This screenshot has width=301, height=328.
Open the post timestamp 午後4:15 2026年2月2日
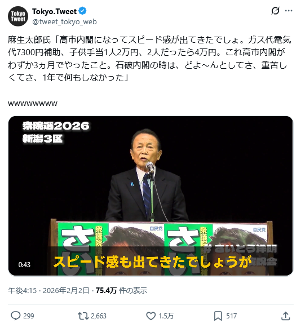point(48,290)
